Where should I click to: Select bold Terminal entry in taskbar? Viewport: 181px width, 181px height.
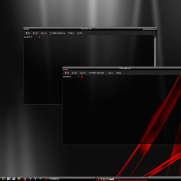coord(122,179)
